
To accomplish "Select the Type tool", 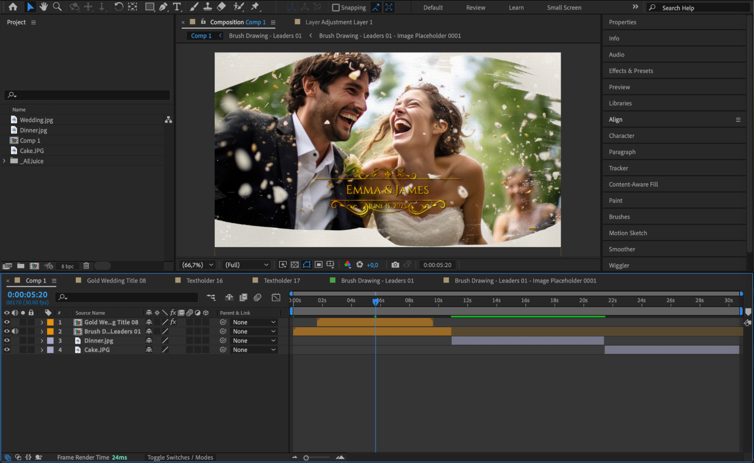I will point(177,7).
